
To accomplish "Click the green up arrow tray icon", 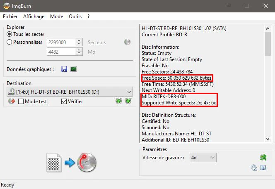I will pyautogui.click(x=119, y=101).
